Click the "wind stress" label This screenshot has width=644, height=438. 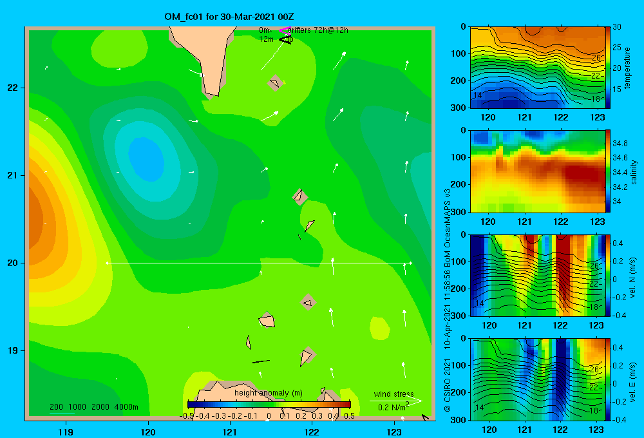[x=394, y=394]
